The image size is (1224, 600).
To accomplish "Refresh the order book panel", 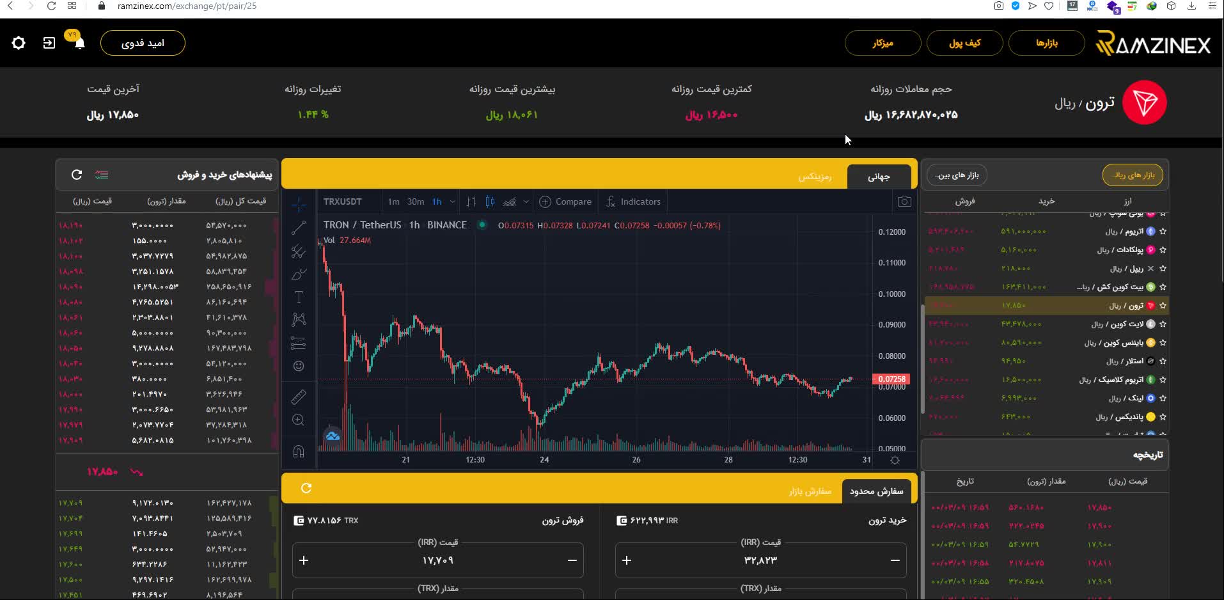I will coord(77,175).
